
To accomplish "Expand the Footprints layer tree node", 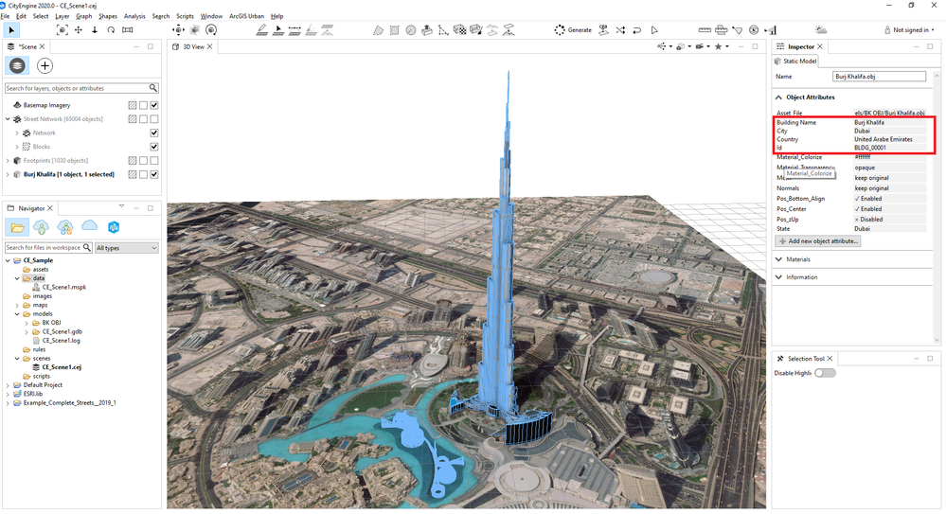I will pyautogui.click(x=8, y=161).
